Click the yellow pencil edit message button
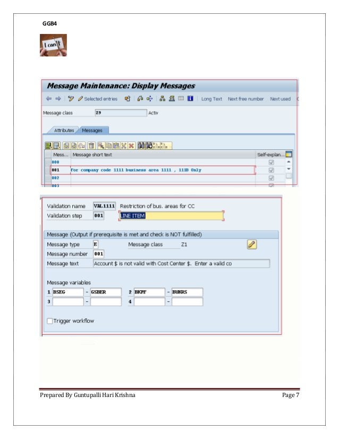 pos(252,244)
